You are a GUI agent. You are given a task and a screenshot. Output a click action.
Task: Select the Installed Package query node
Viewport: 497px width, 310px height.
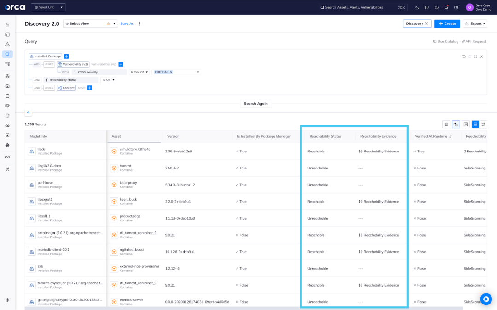tap(45, 56)
